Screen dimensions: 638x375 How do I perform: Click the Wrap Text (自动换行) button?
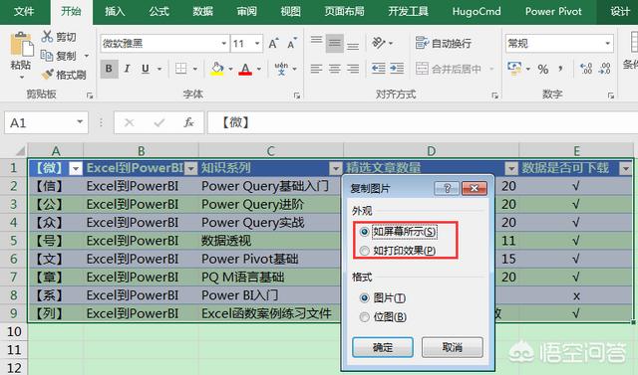(444, 43)
